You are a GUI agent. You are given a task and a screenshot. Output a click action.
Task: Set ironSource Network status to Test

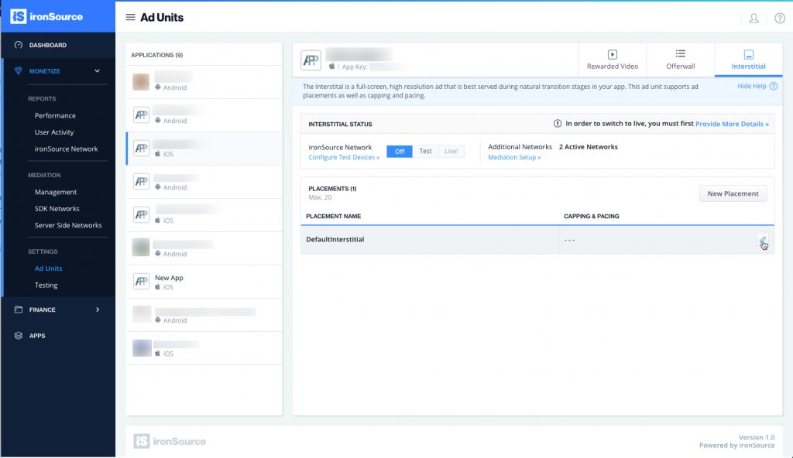tap(425, 151)
